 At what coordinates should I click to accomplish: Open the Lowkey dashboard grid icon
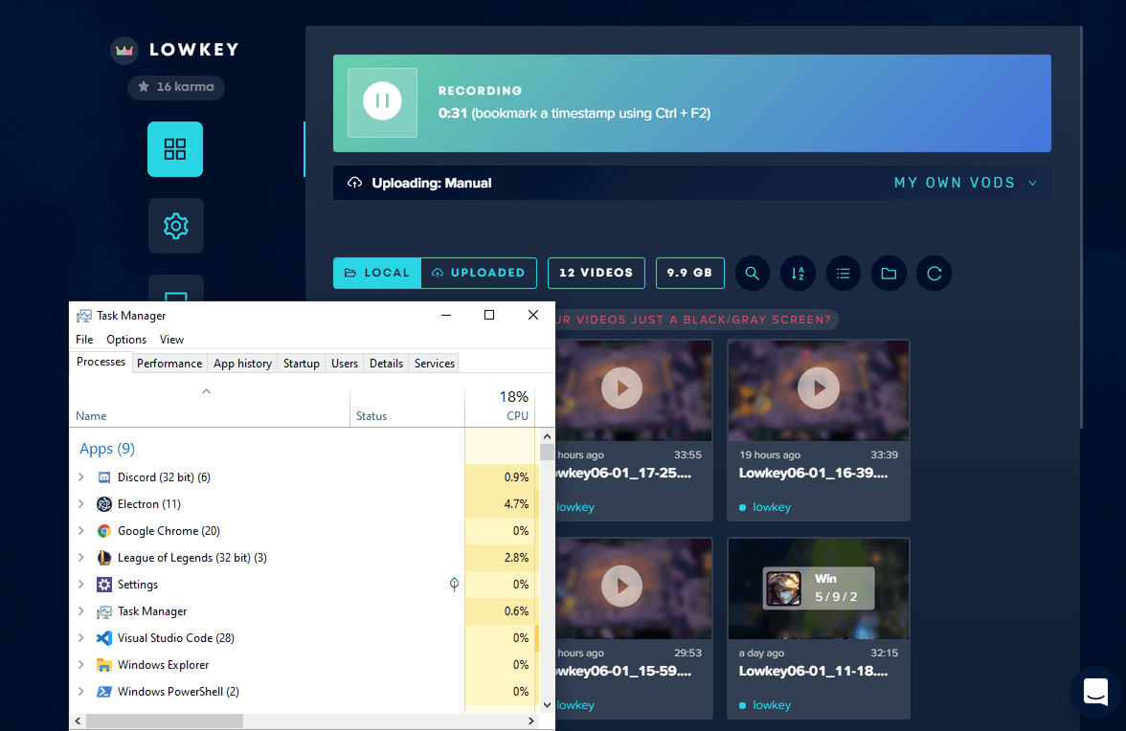[x=175, y=149]
